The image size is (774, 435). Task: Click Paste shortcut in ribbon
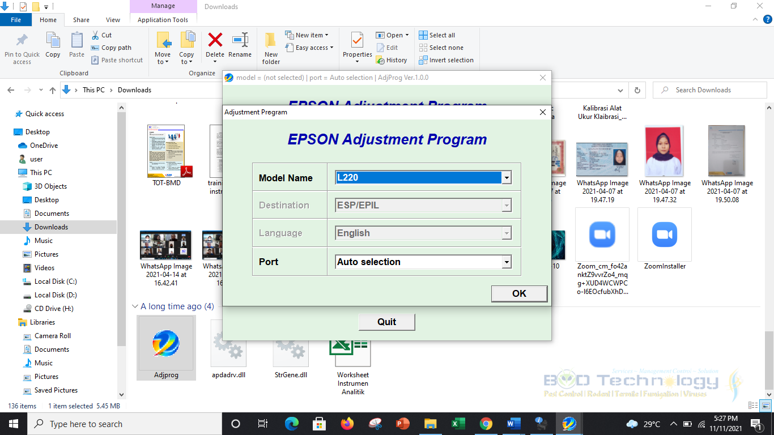tap(117, 60)
